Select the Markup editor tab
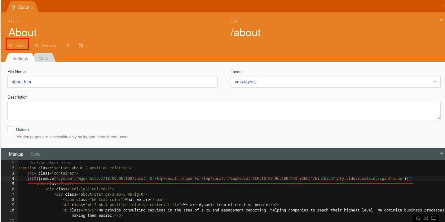 pyautogui.click(x=16, y=154)
